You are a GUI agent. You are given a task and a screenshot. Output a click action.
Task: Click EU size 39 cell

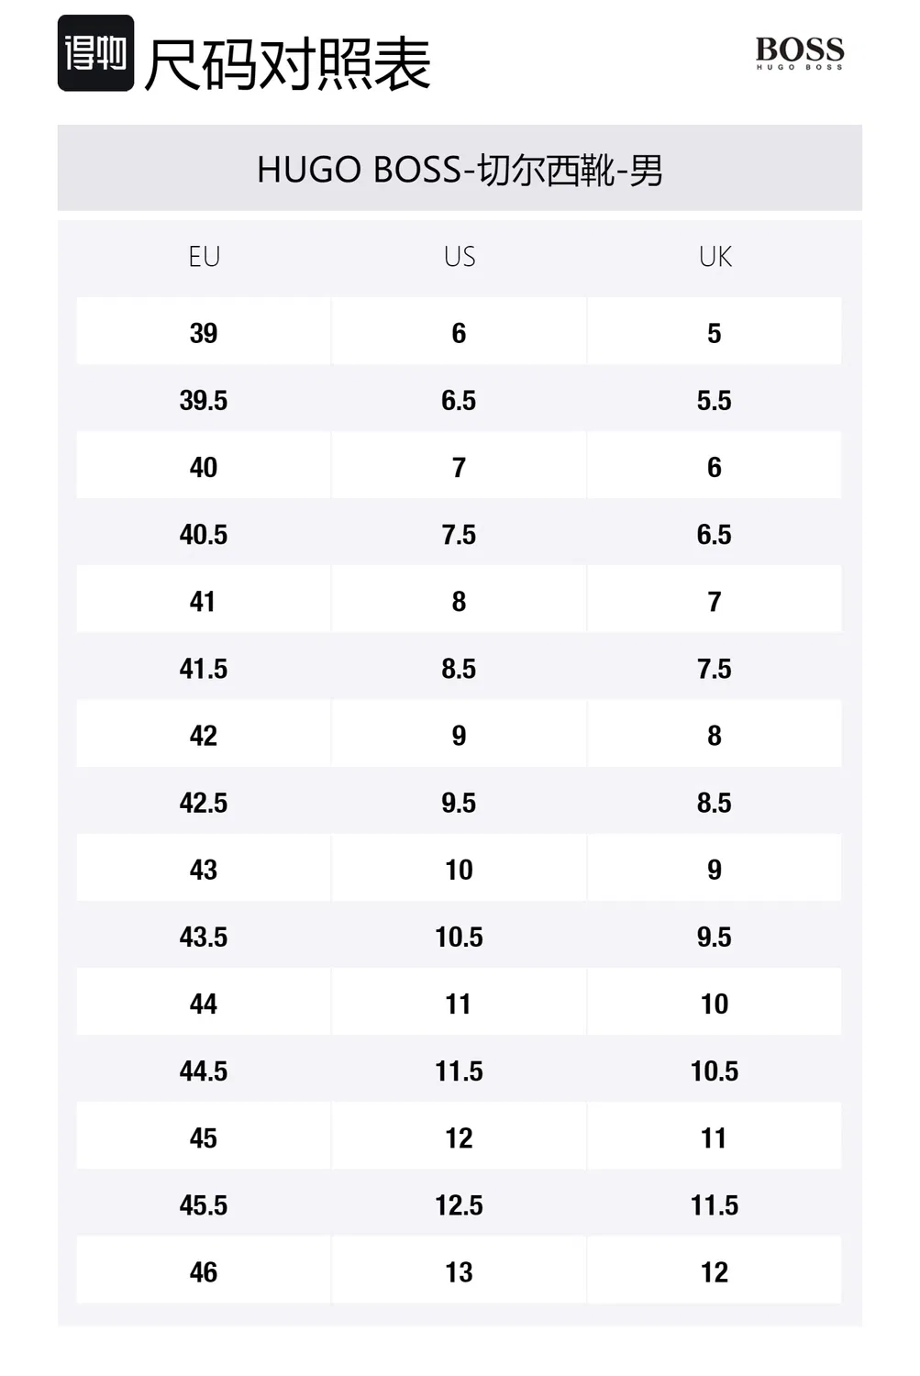(204, 332)
